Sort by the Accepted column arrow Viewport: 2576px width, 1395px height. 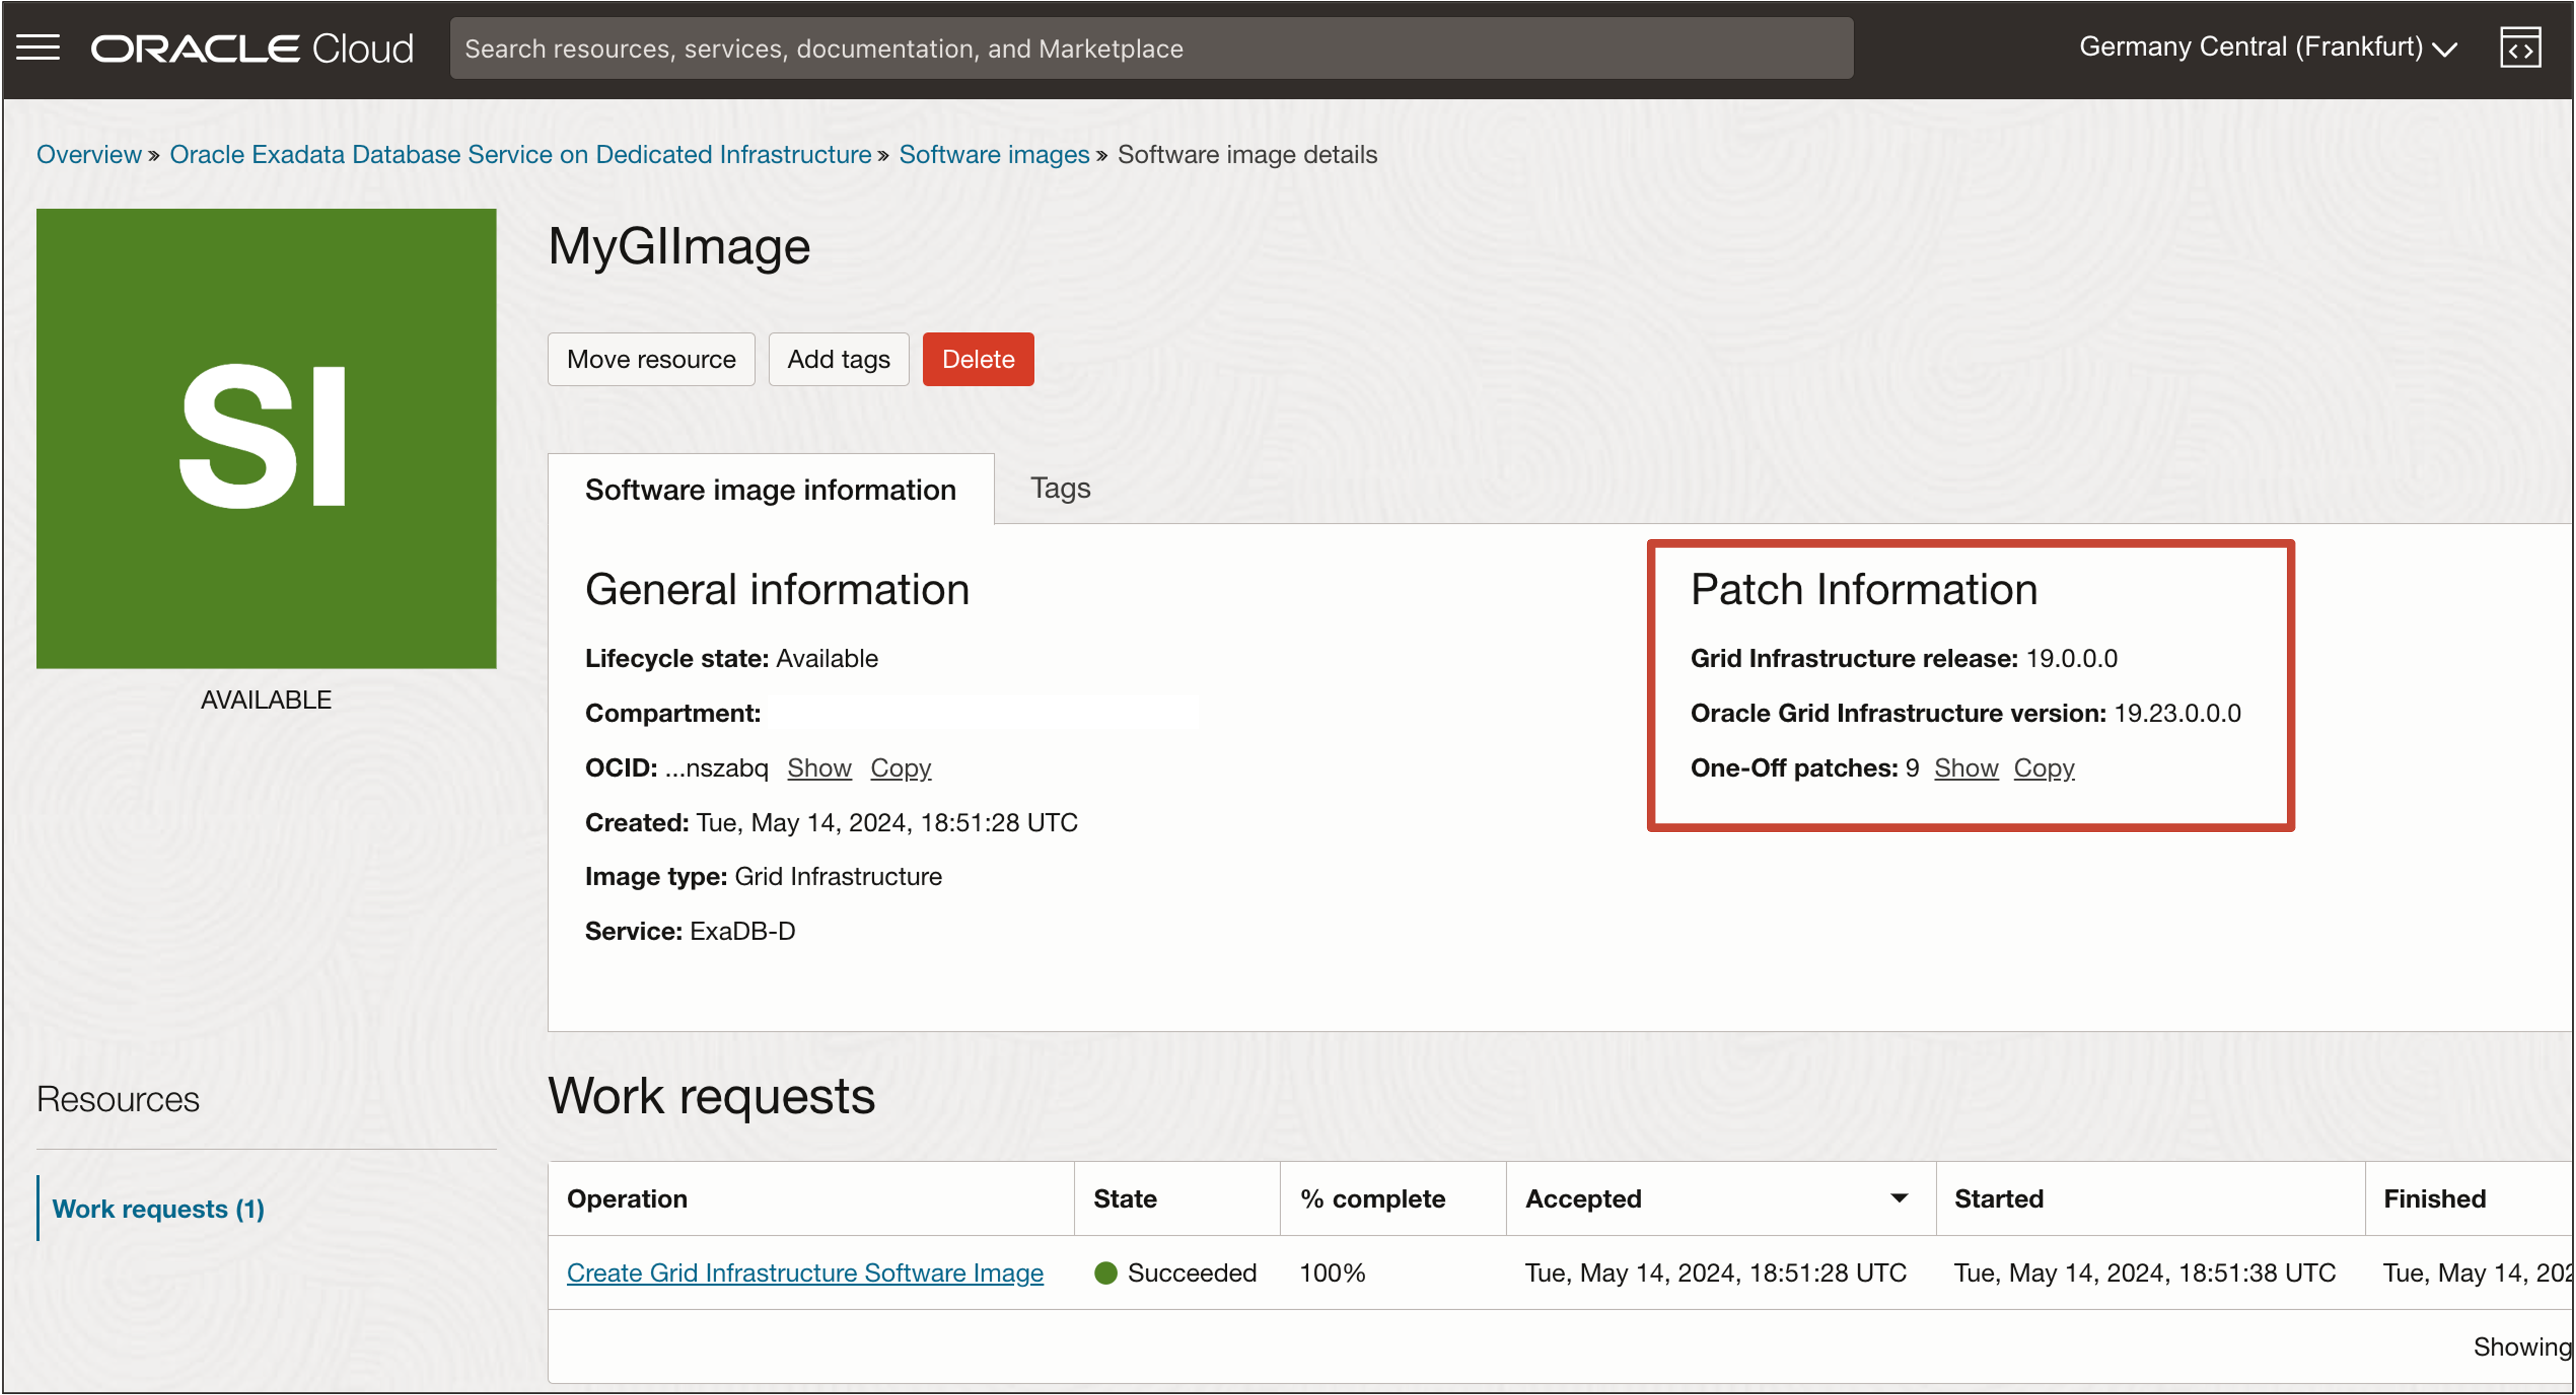pyautogui.click(x=1898, y=1198)
